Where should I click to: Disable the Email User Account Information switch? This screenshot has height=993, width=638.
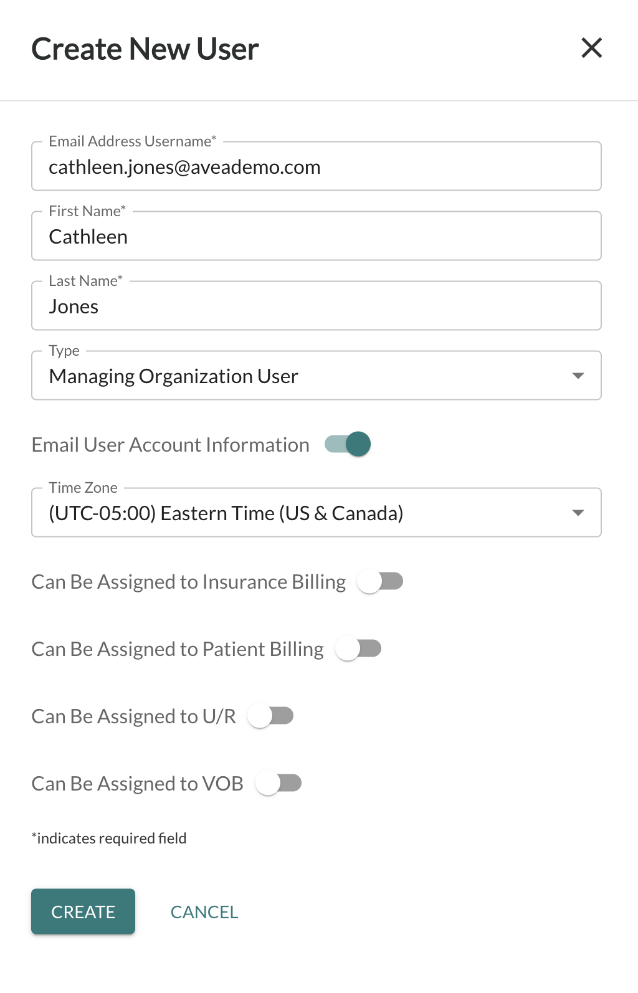click(348, 444)
